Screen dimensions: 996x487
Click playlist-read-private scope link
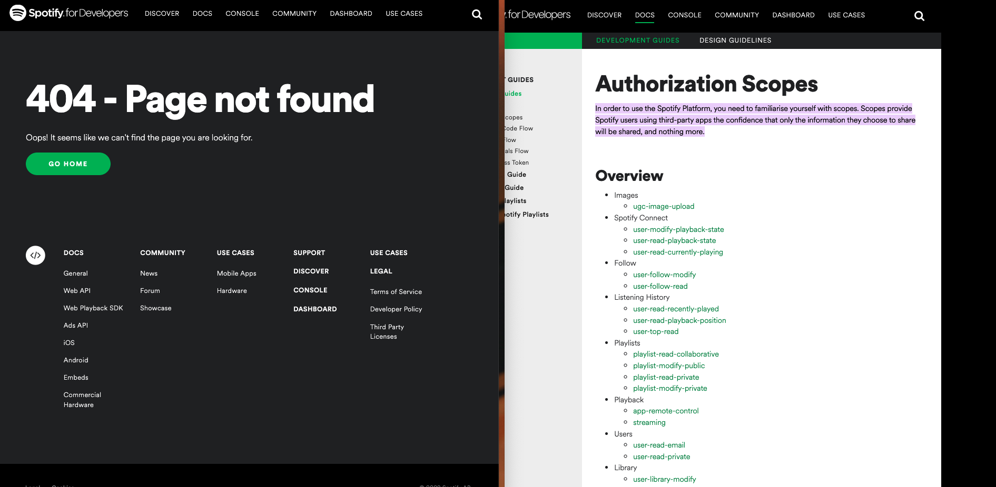click(x=666, y=378)
